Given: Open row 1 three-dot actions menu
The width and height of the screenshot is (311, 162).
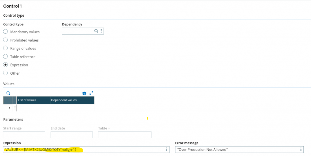Looking at the screenshot, I should pos(15,108).
